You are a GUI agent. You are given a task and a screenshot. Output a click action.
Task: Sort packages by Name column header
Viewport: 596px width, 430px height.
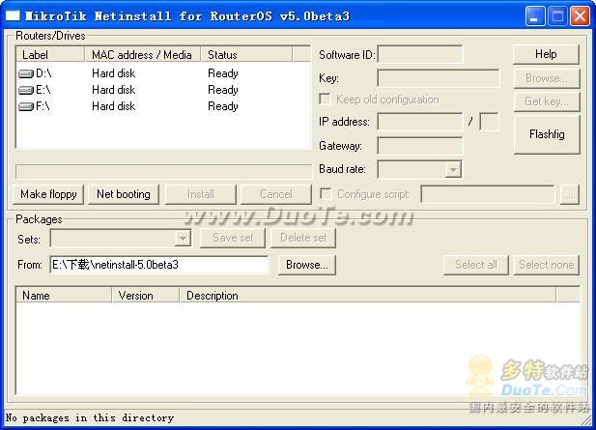coord(64,296)
